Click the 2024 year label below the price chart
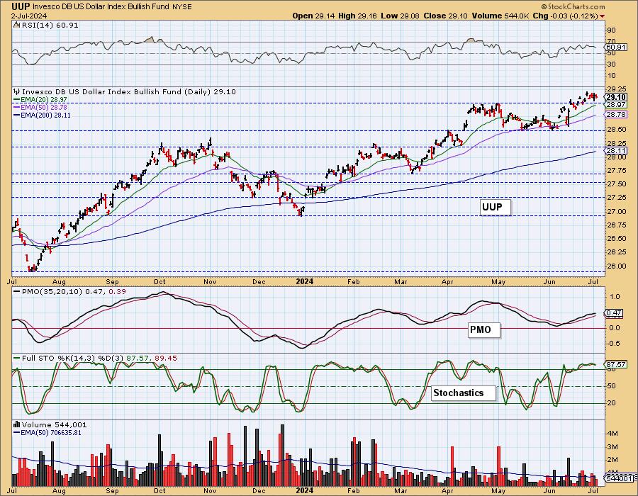This screenshot has height=496, width=638. 304,281
